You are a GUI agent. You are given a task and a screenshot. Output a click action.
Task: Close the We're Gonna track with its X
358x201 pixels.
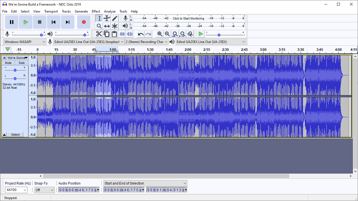tap(4, 58)
